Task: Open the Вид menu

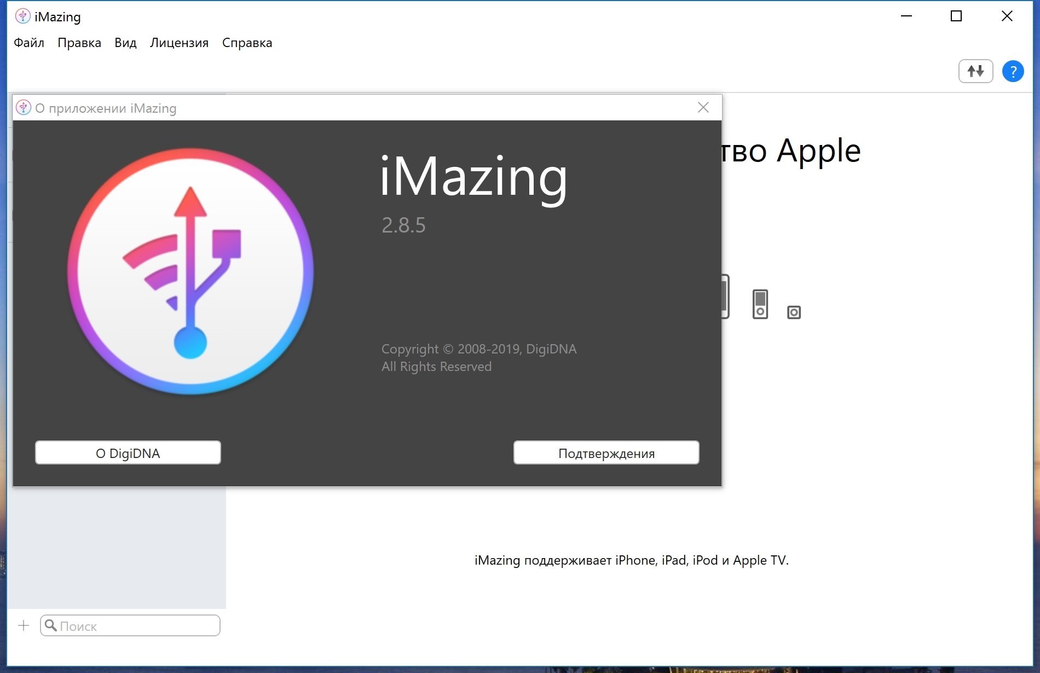Action: pyautogui.click(x=125, y=43)
